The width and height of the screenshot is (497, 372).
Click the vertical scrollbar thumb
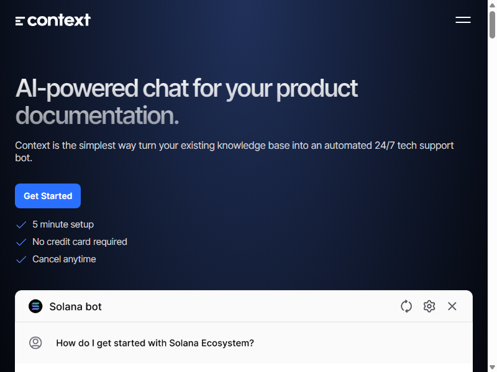pyautogui.click(x=492, y=25)
